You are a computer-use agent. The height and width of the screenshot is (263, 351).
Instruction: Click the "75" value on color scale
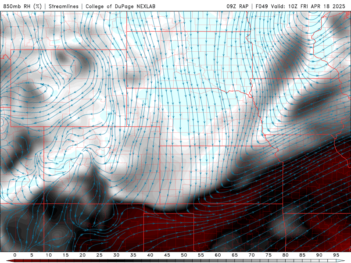pos(269,255)
